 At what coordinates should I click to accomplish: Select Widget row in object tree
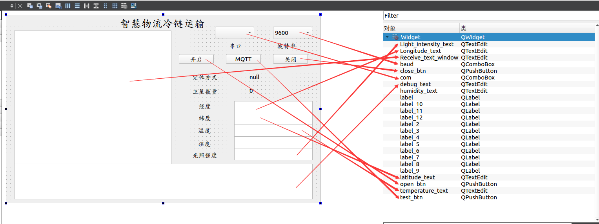pyautogui.click(x=489, y=37)
